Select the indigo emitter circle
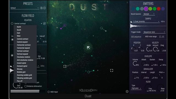Screen dimensions: 176x99 point(163,9)
